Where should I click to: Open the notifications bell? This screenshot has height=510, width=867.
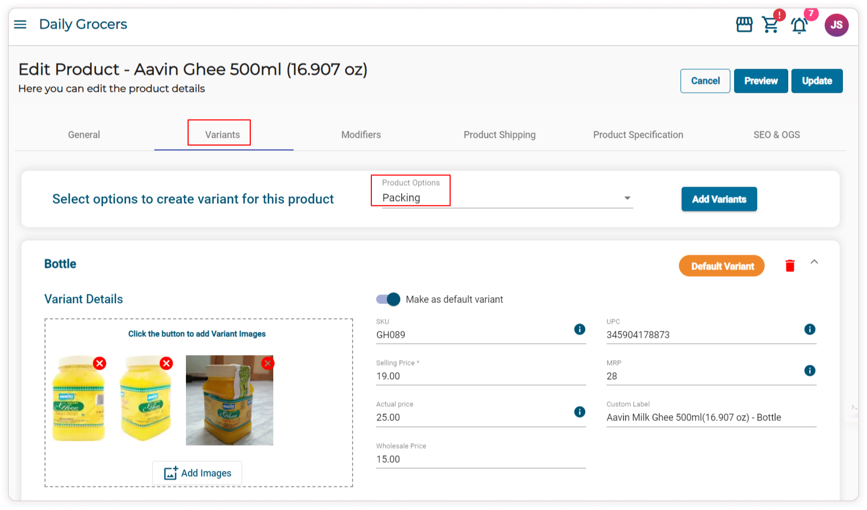[799, 25]
